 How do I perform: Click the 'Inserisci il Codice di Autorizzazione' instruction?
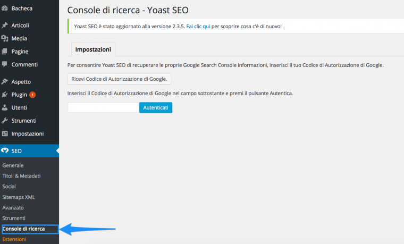(x=180, y=93)
